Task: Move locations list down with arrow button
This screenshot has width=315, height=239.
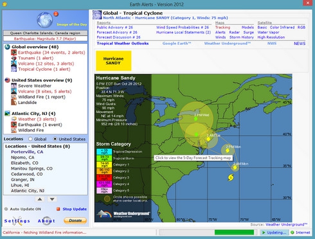Action: pyautogui.click(x=52, y=199)
